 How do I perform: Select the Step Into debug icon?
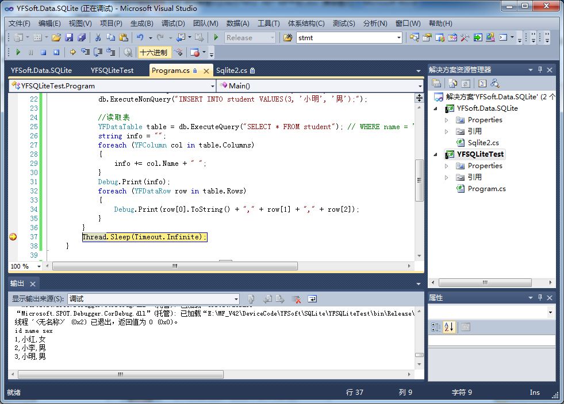[x=86, y=52]
